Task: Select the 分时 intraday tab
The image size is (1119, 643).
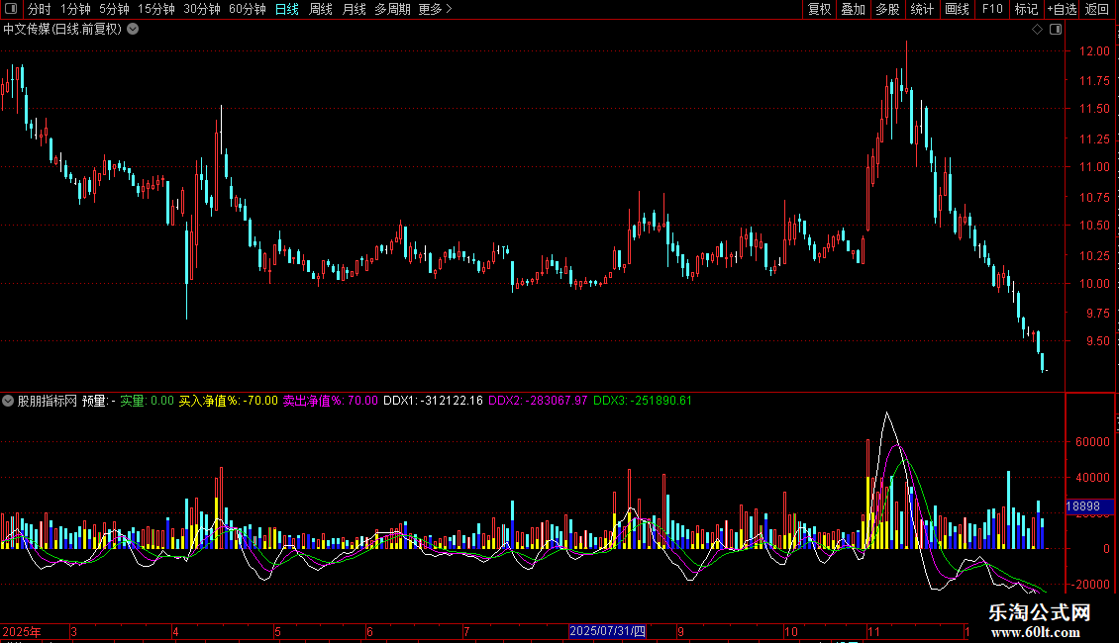Action: (39, 9)
